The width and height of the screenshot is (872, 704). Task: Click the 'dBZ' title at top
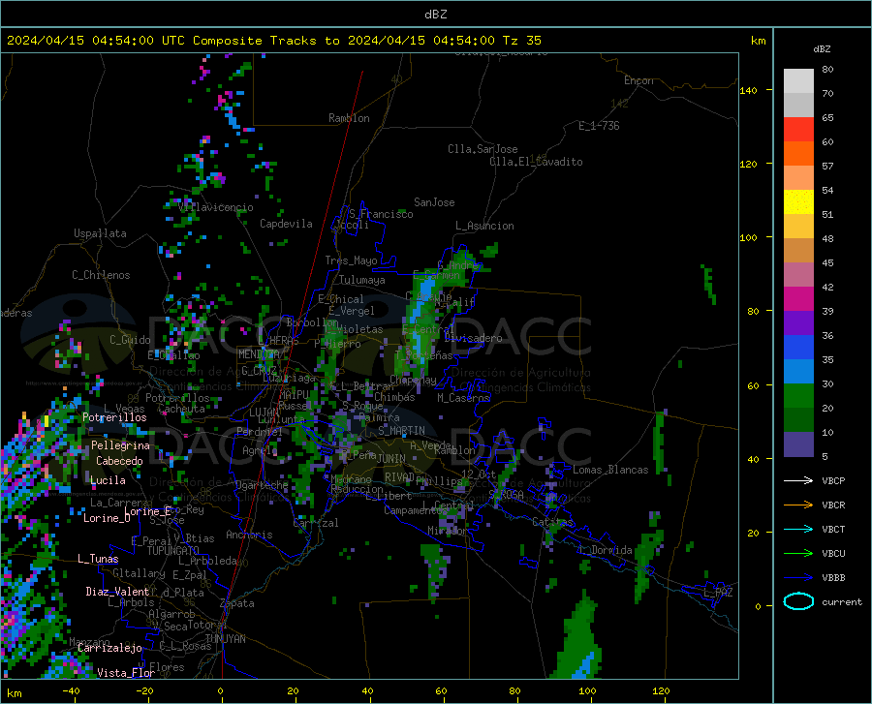tap(435, 15)
